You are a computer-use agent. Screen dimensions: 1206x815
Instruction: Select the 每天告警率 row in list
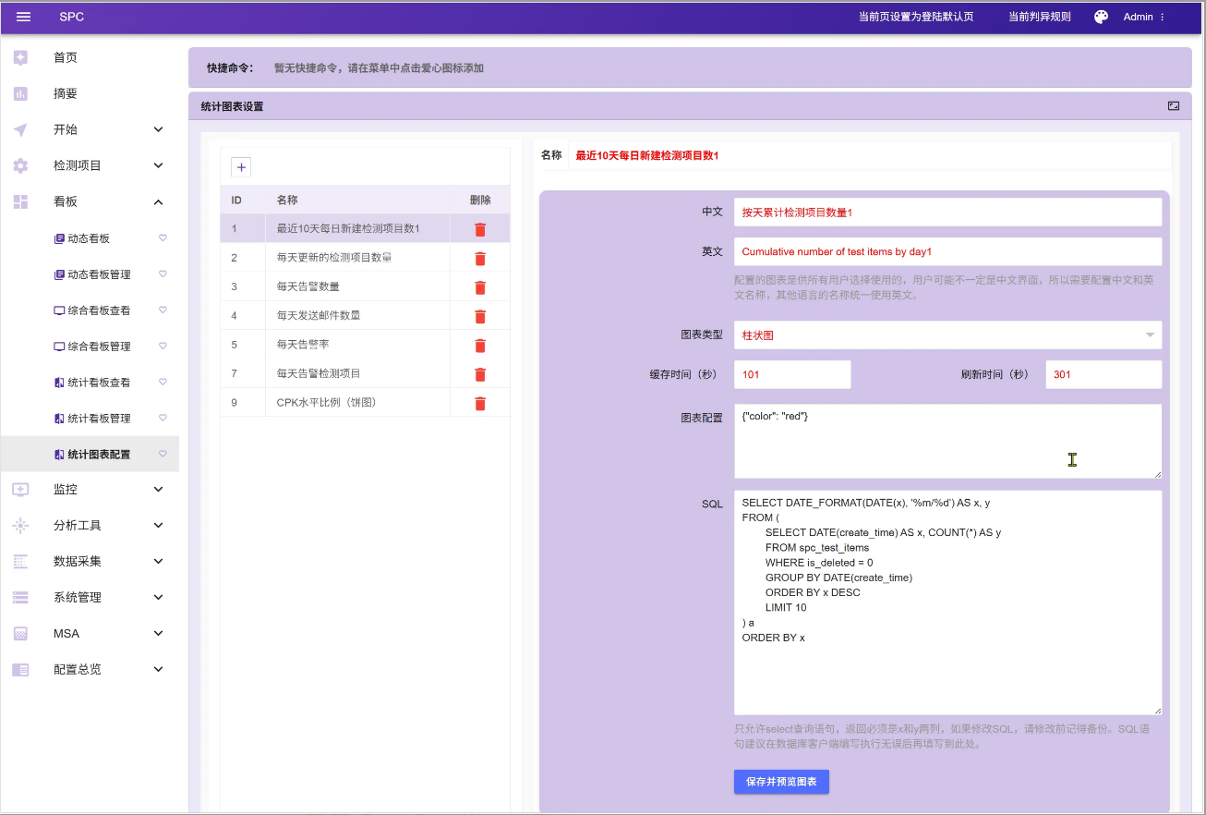303,345
